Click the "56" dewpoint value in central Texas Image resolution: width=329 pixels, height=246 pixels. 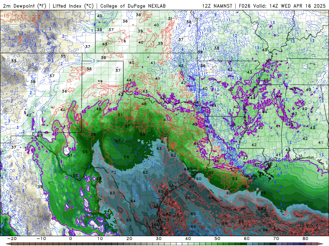[126, 157]
